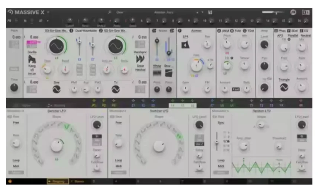This screenshot has height=189, width=318.
Task: Click the T4 tracker modulation drag icon
Action: [281, 100]
